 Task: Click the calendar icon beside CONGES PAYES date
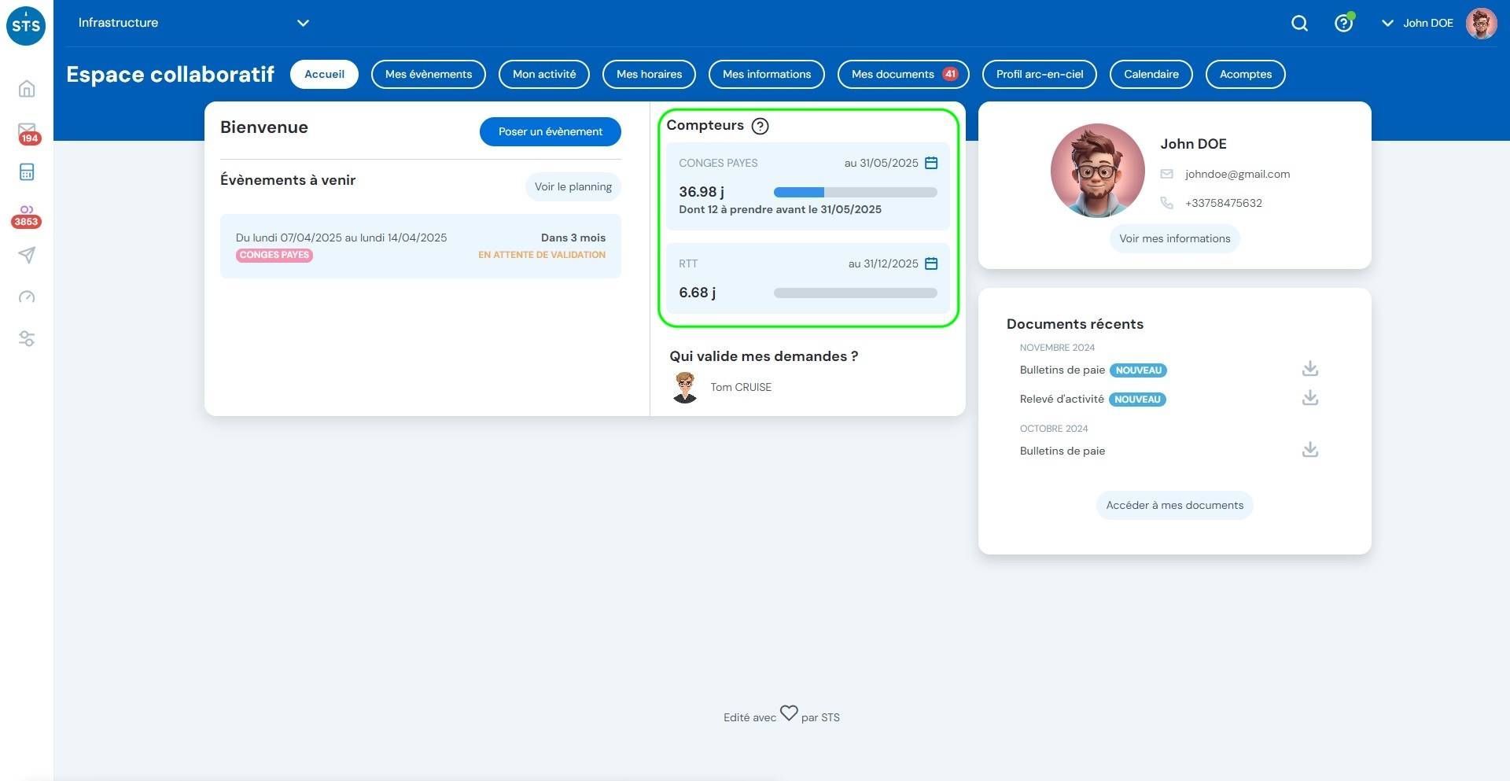tap(931, 163)
